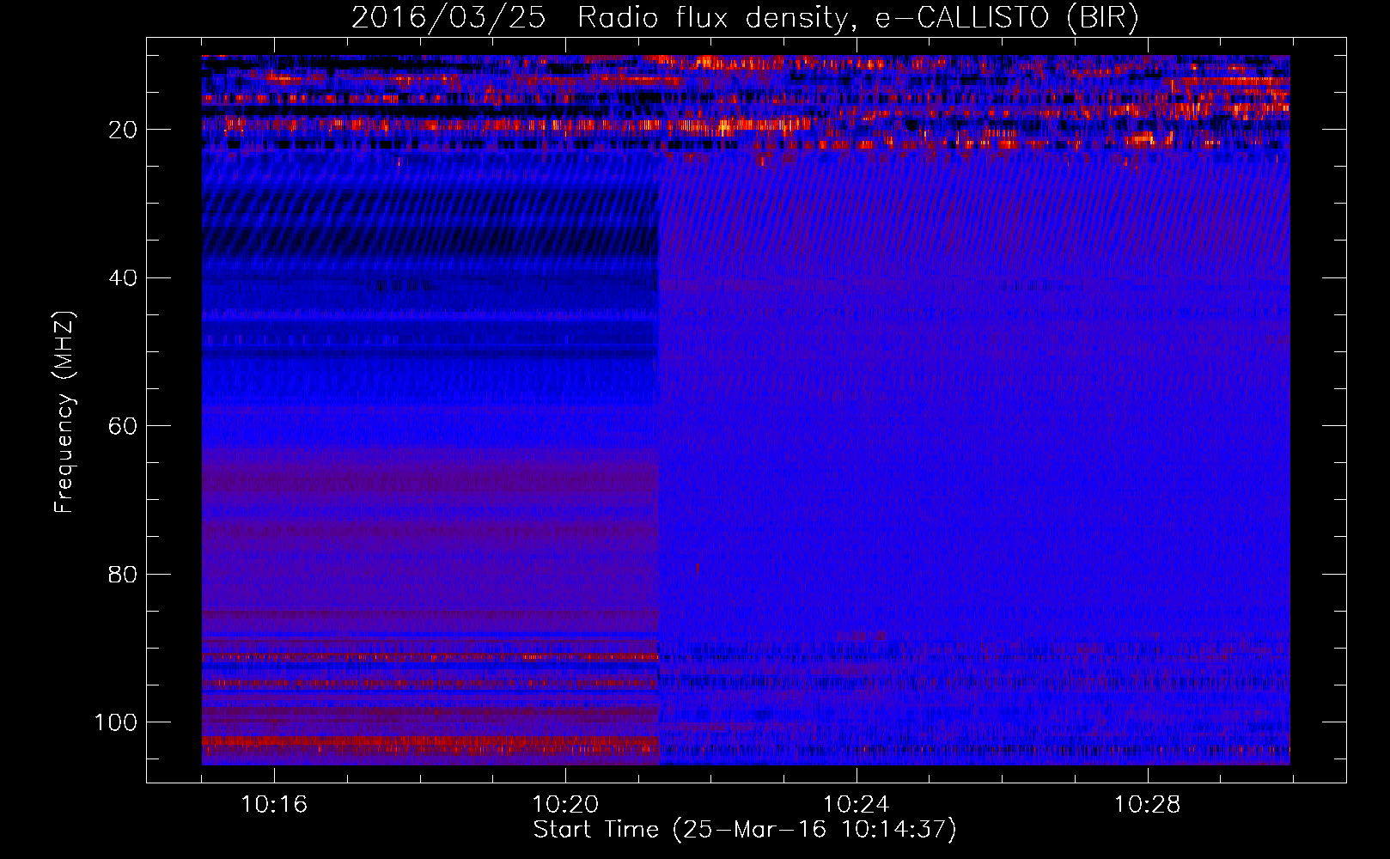Click the 'Start Time (25-Mar-16 10:14:37)' label
This screenshot has height=859, width=1390.
[x=745, y=830]
